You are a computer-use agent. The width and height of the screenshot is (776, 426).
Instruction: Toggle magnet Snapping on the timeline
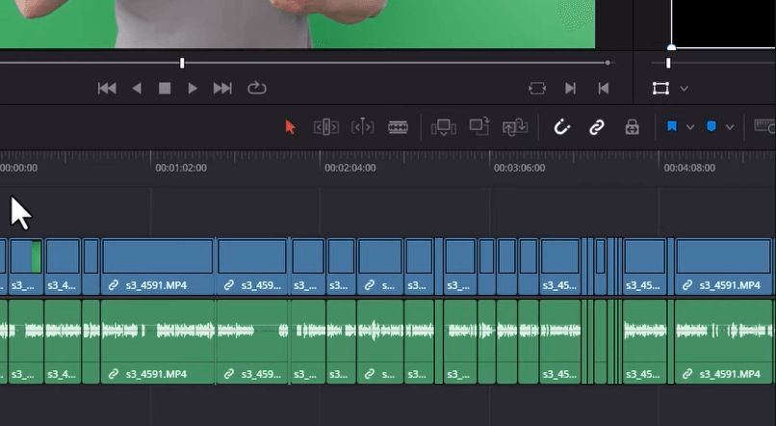(561, 127)
